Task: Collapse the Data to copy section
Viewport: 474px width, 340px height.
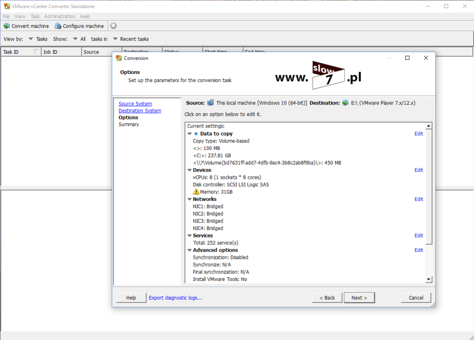Action: coord(190,134)
